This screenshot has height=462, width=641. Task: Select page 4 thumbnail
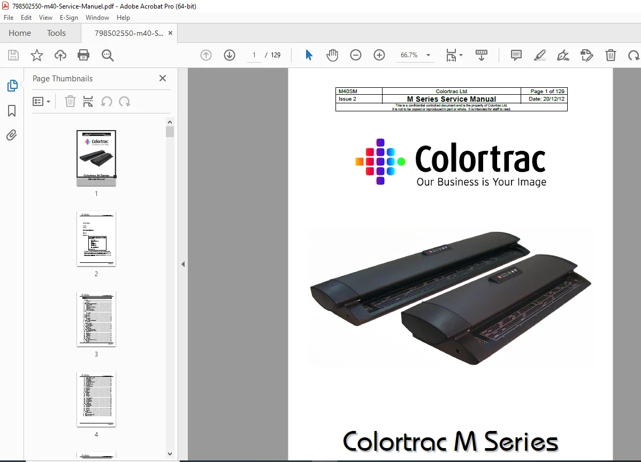(x=96, y=399)
